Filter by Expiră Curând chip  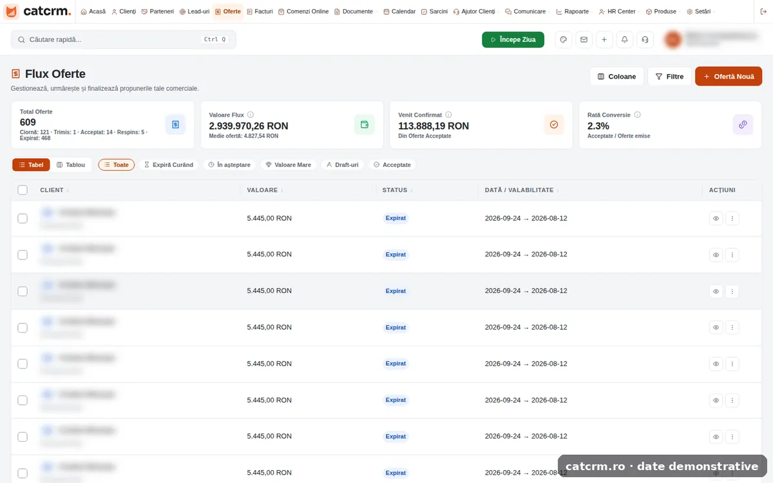click(x=169, y=165)
